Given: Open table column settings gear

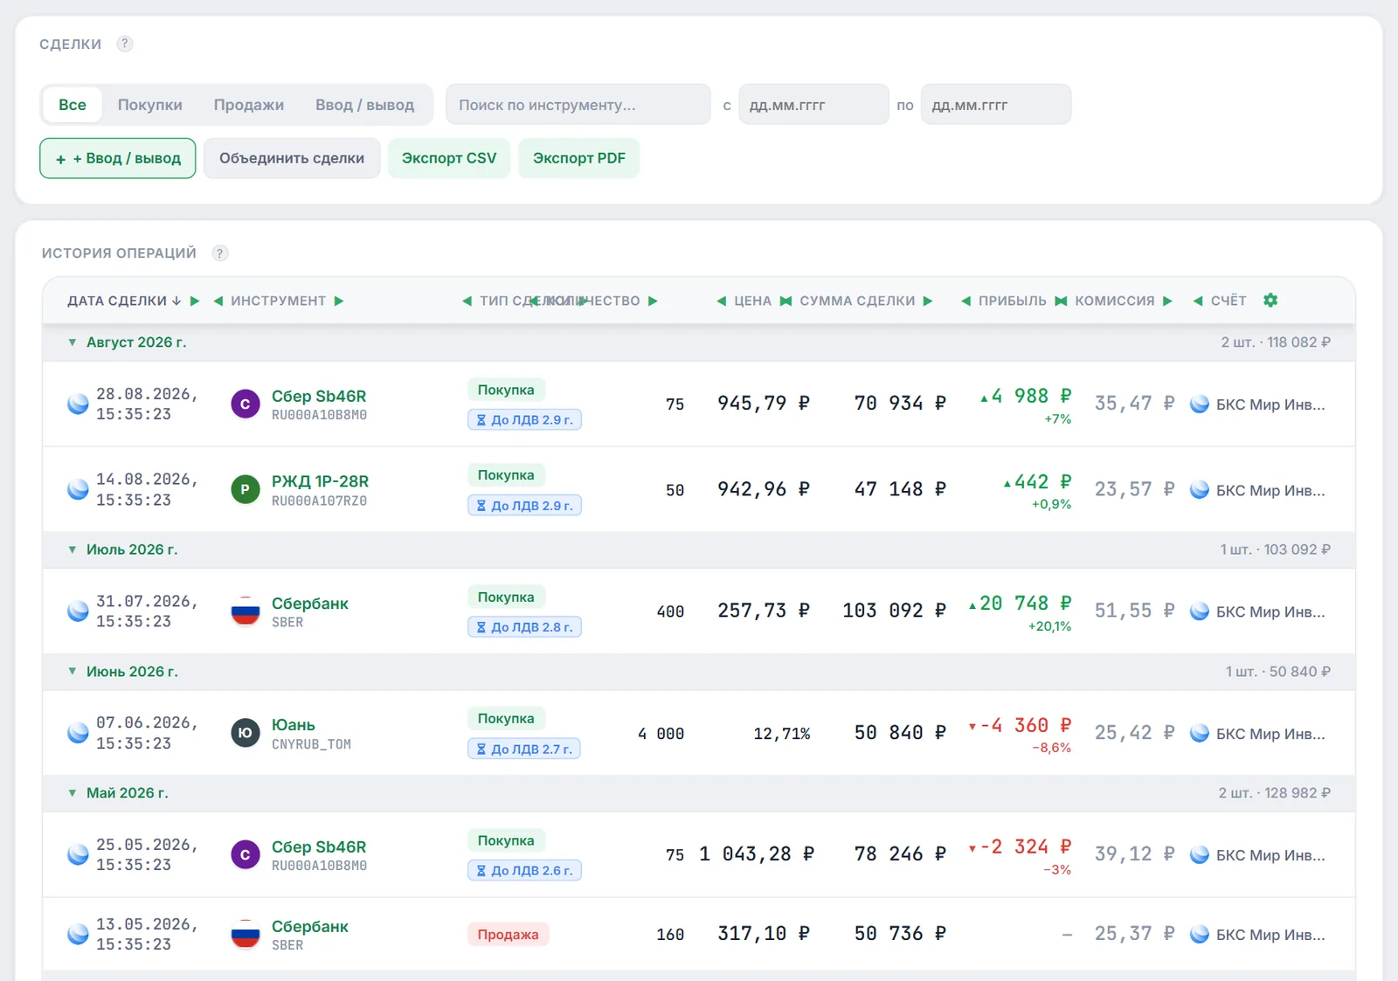Looking at the screenshot, I should tap(1270, 301).
